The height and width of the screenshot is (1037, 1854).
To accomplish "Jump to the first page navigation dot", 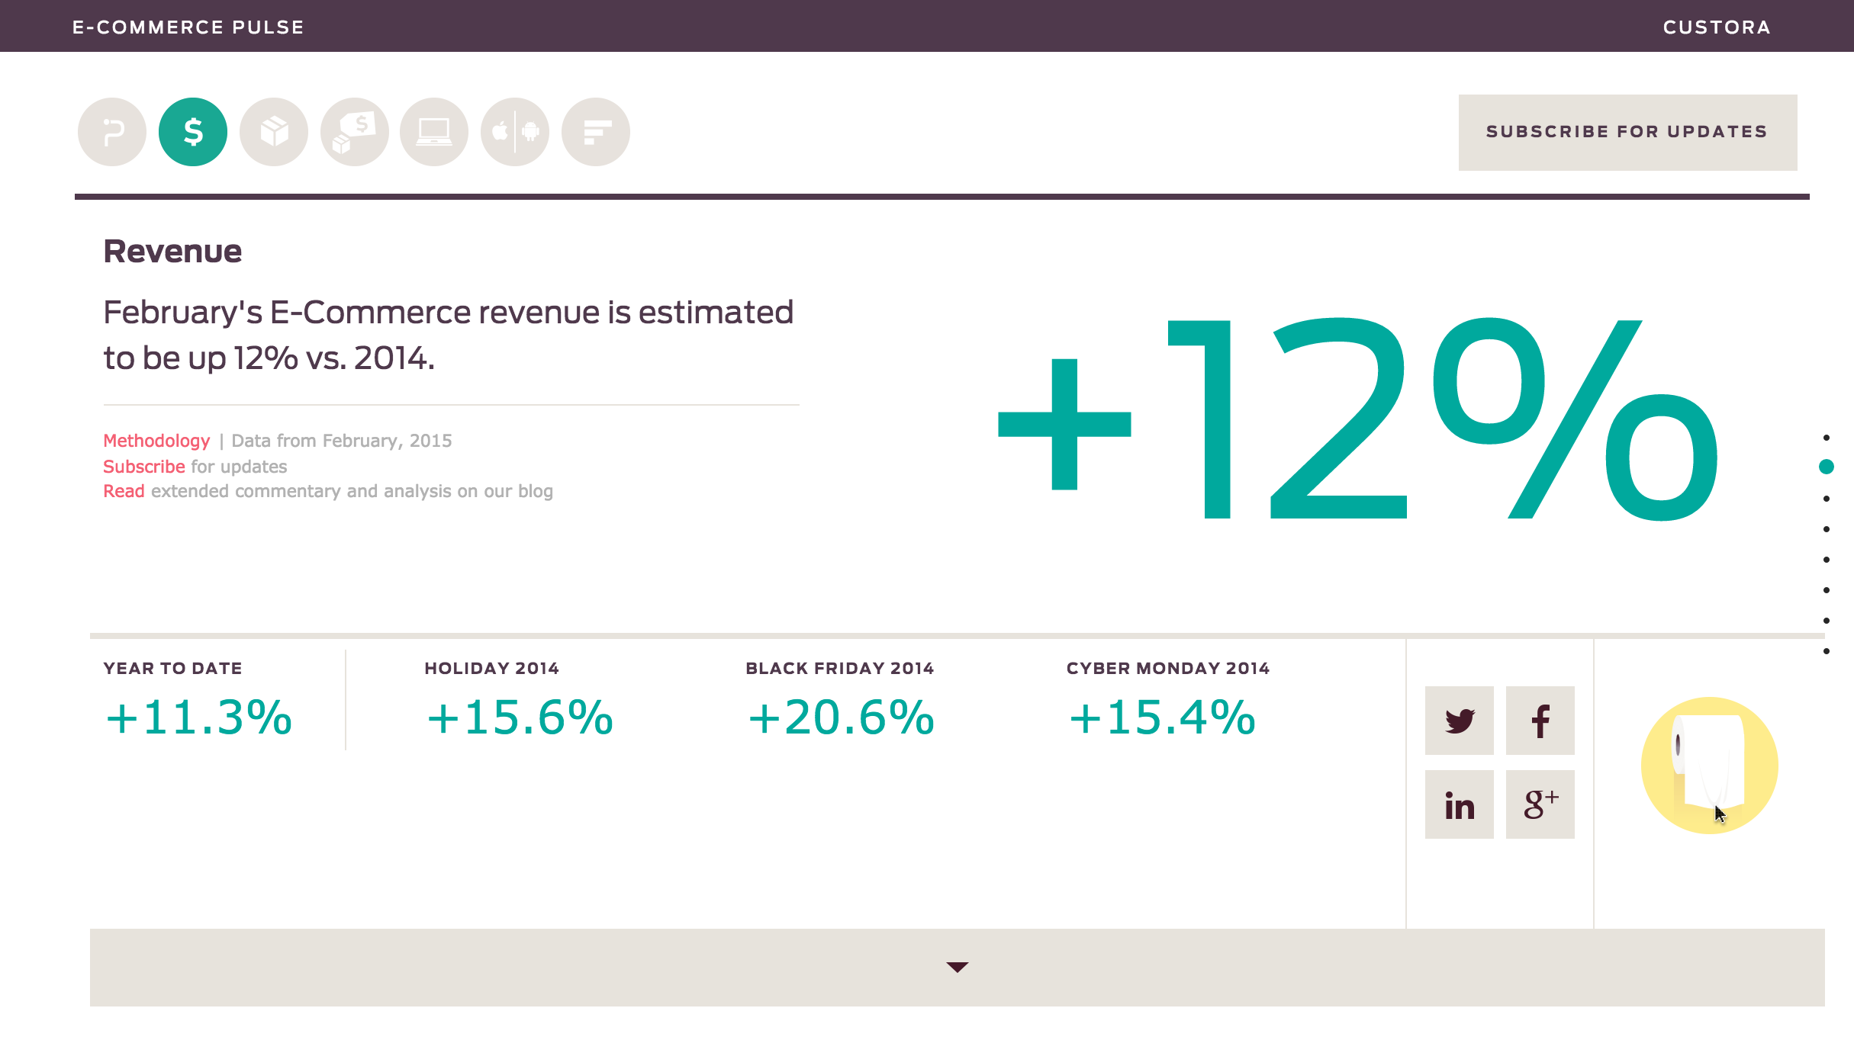I will (x=1826, y=438).
